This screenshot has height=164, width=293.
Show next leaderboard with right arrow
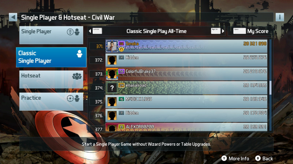click(223, 31)
